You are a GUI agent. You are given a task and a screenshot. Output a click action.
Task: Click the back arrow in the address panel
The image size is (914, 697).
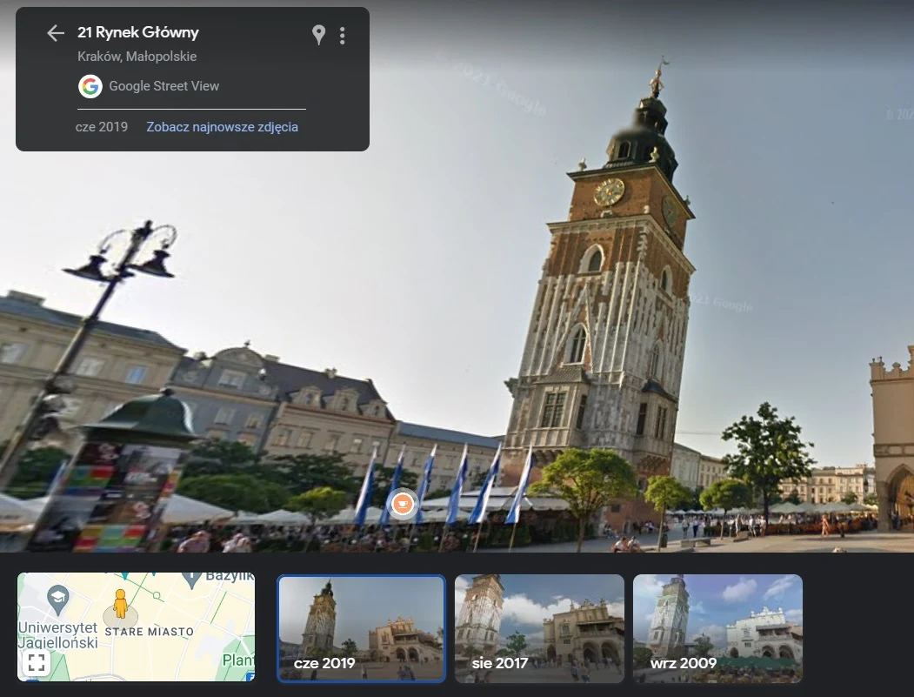[x=55, y=33]
